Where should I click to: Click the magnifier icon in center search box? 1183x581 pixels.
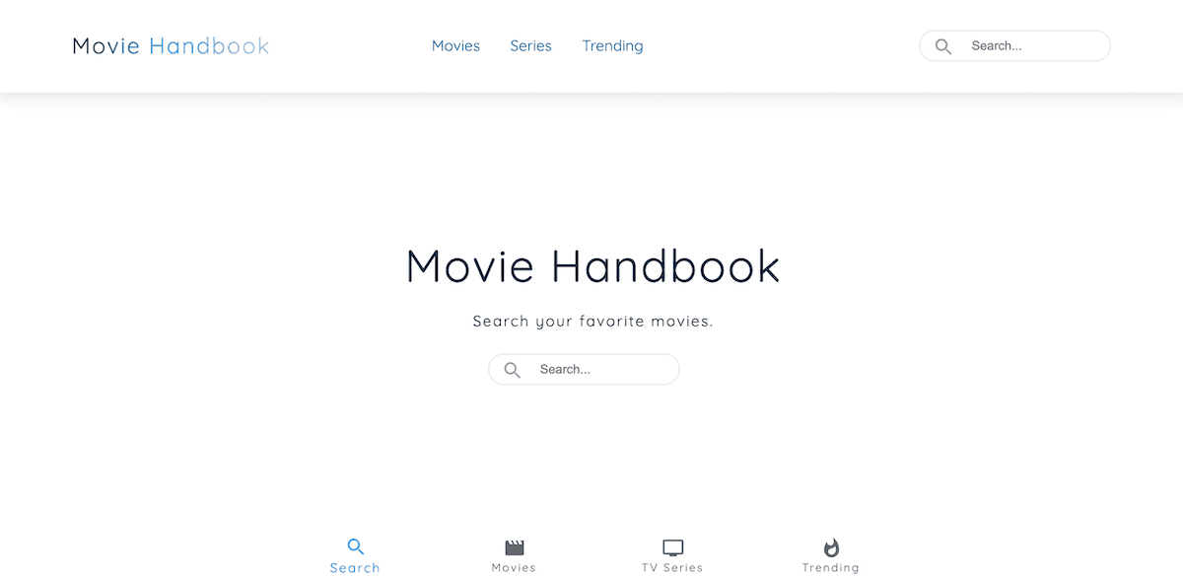512,370
